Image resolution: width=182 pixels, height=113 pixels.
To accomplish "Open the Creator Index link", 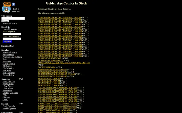I will pos(8,75).
